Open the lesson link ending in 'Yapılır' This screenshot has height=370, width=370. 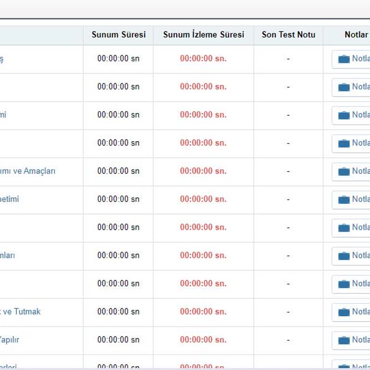pyautogui.click(x=10, y=340)
